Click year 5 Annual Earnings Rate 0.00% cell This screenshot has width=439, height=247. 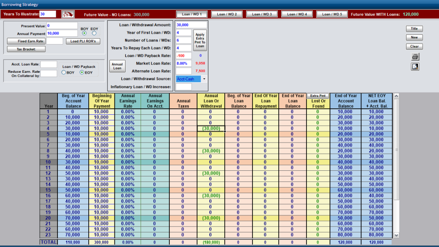pyautogui.click(x=128, y=134)
